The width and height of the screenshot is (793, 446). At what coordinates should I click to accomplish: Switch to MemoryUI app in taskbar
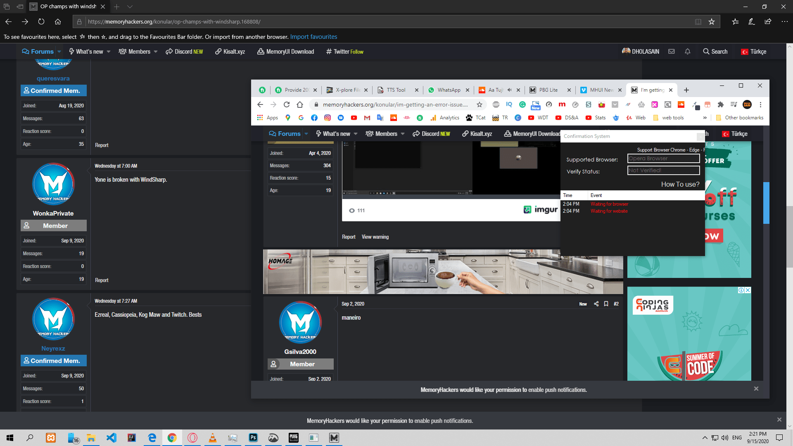pos(334,438)
